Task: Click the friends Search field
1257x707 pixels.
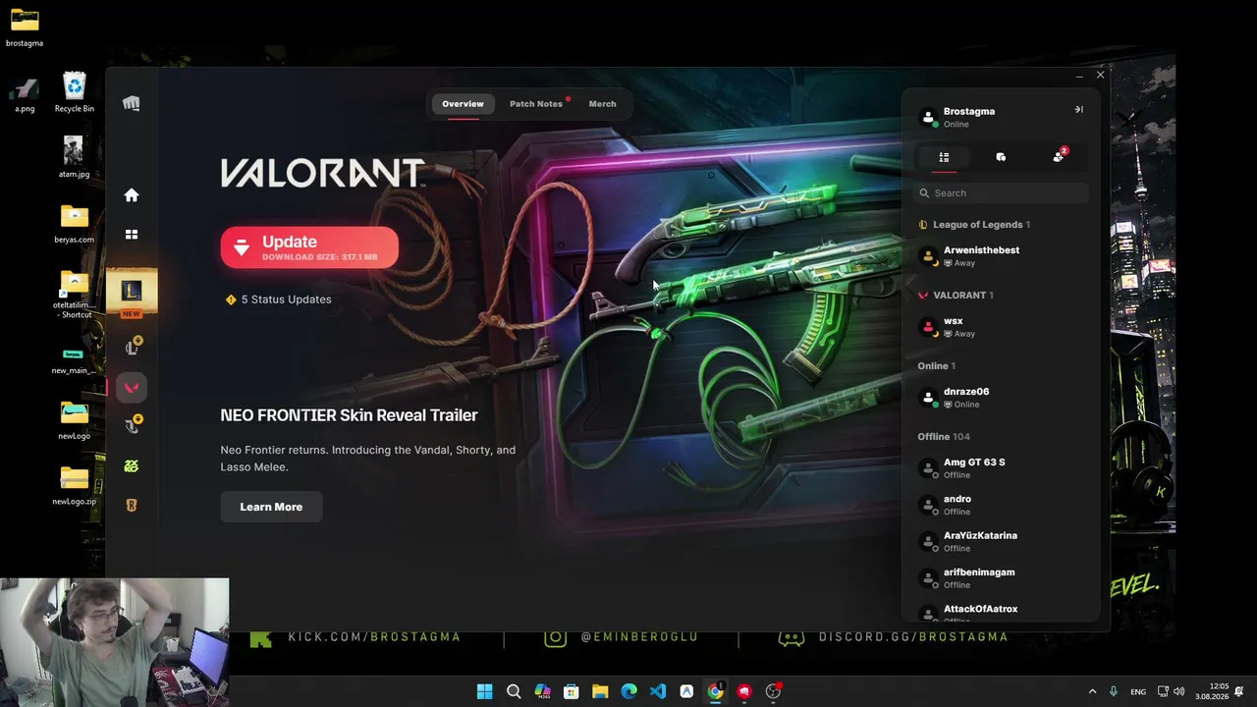Action: [x=1001, y=193]
